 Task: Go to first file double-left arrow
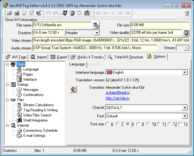point(98,13)
